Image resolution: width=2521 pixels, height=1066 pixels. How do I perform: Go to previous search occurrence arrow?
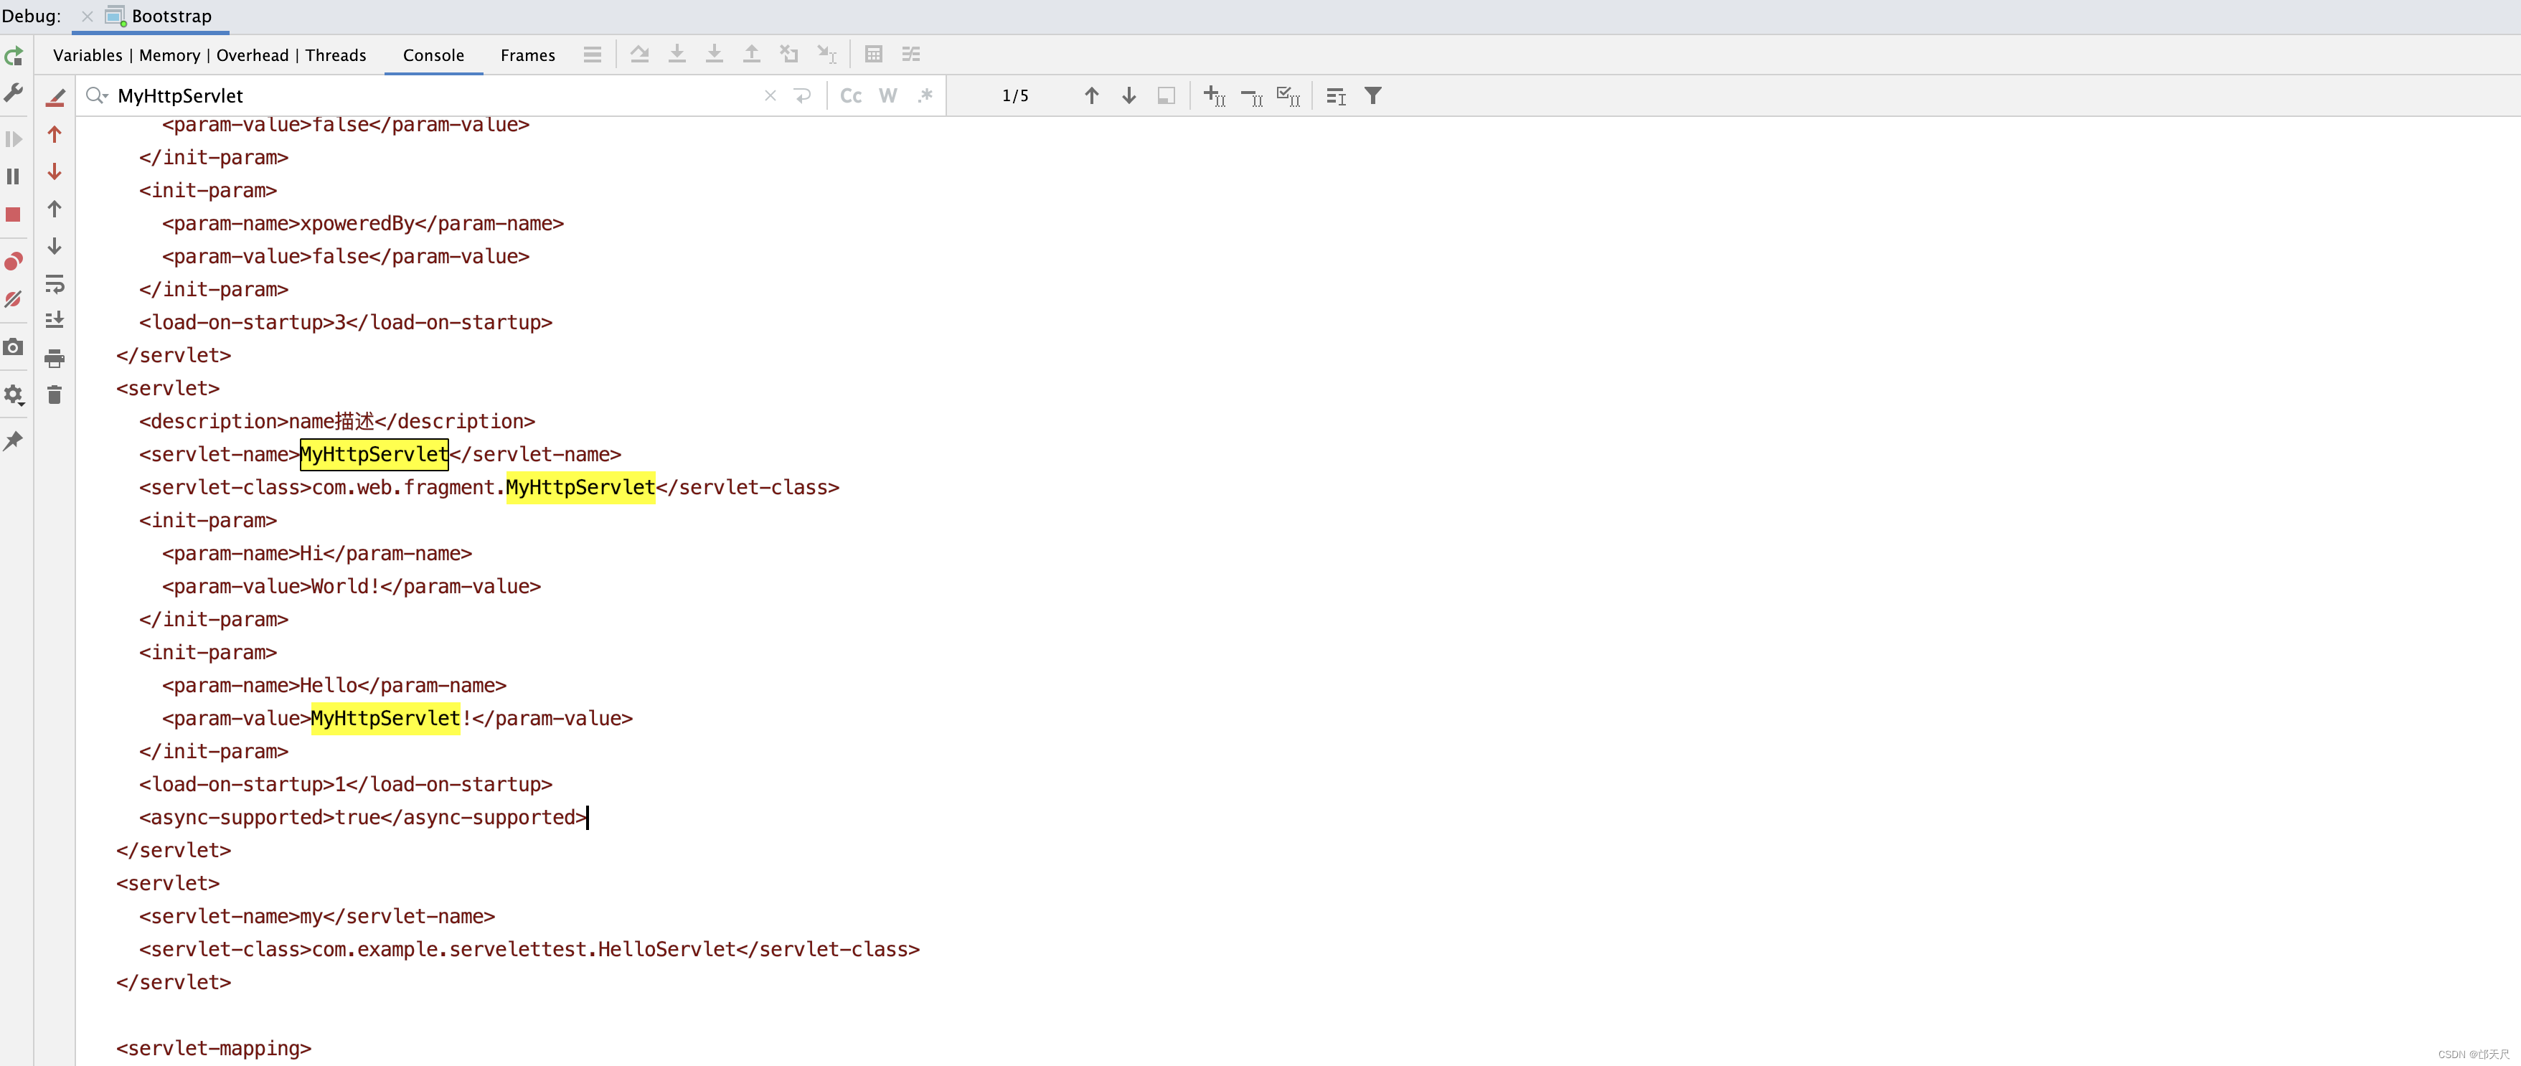coord(1091,96)
